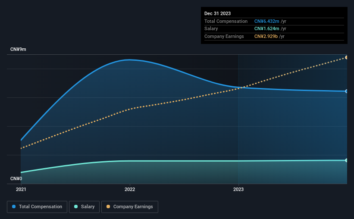354x219 pixels.
Task: Select the 2023 x-axis label
Action: point(238,189)
